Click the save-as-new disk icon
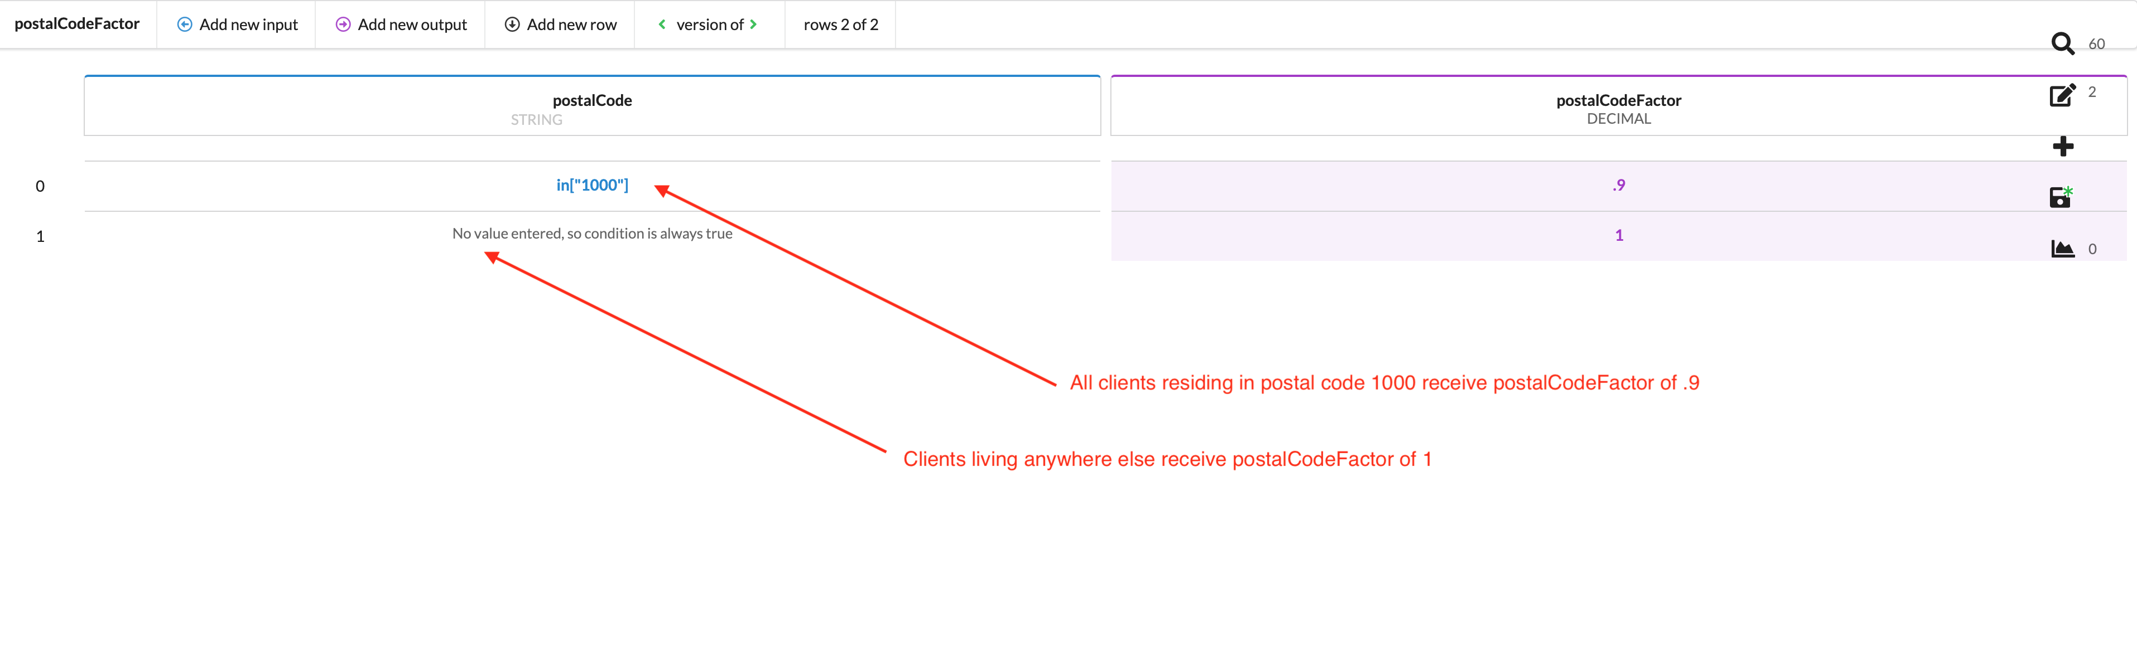2137x670 pixels. (2061, 197)
